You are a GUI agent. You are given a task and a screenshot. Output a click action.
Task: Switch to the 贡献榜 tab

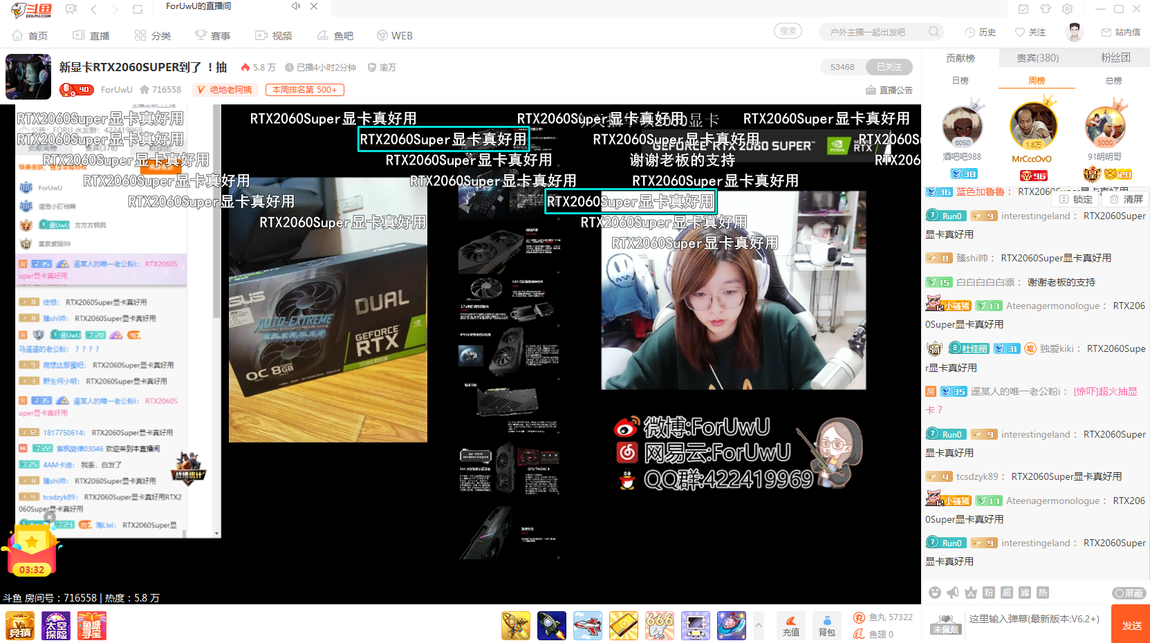(961, 58)
